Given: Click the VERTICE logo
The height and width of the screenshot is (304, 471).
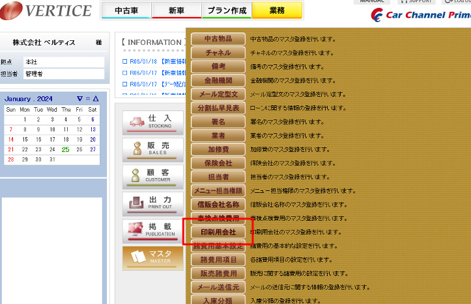Looking at the screenshot, I should [48, 10].
